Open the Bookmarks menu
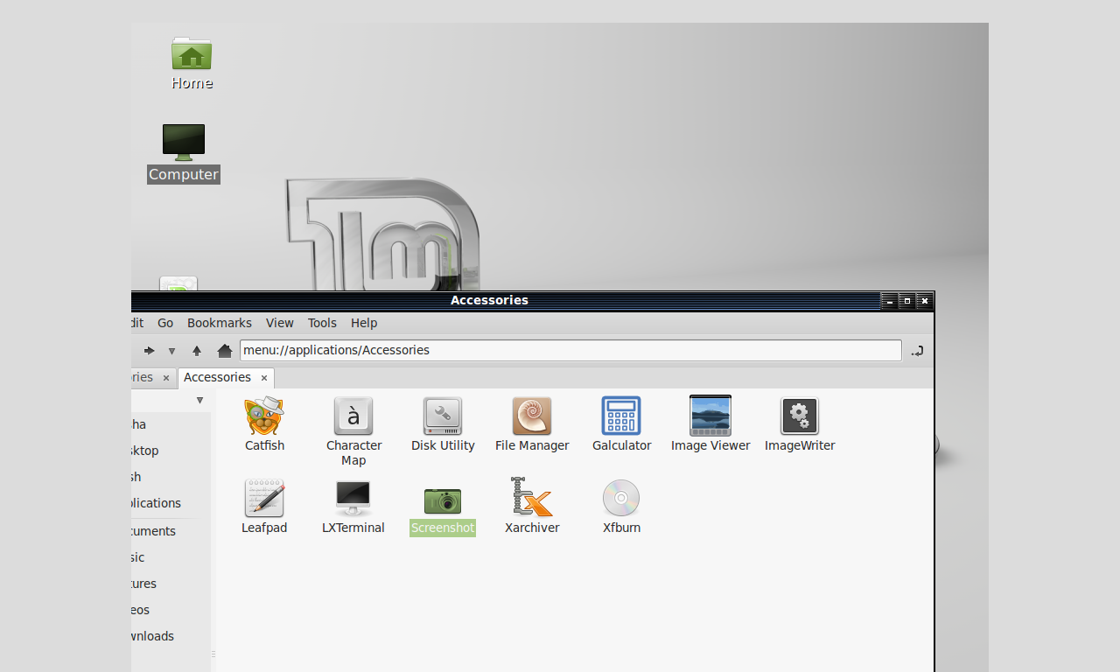The height and width of the screenshot is (672, 1120). coord(220,323)
